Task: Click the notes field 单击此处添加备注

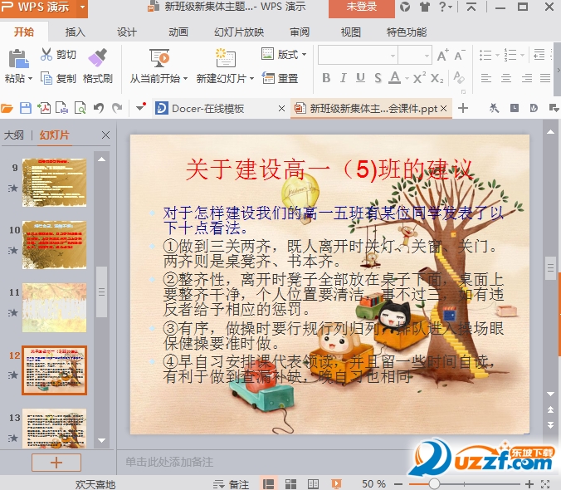Action: [x=169, y=462]
